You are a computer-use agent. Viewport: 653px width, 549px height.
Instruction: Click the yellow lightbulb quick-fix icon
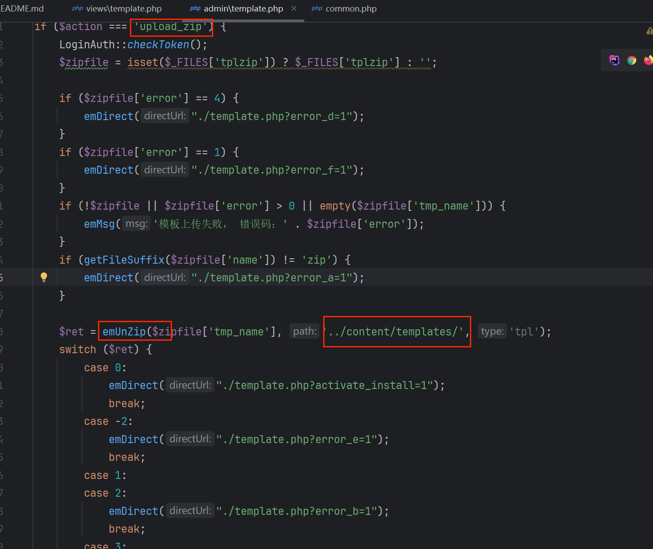[x=44, y=277]
